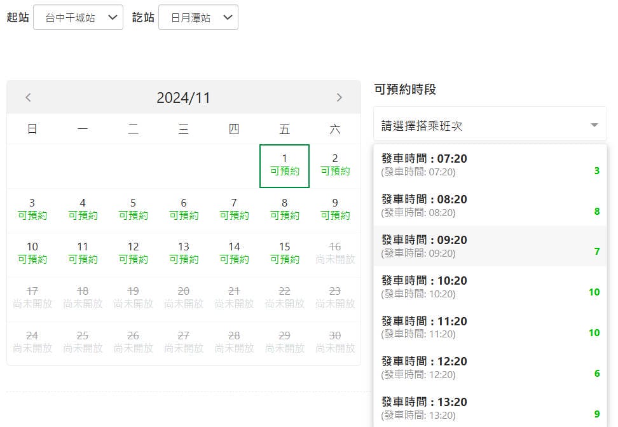Click seat count 3 for 07:20

[x=597, y=171]
